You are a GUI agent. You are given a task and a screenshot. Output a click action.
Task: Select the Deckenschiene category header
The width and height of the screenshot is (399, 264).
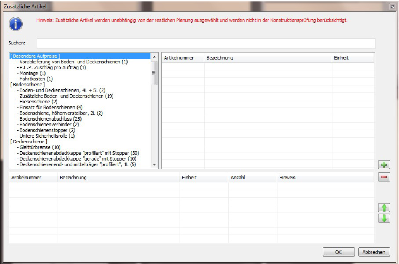[x=29, y=142]
